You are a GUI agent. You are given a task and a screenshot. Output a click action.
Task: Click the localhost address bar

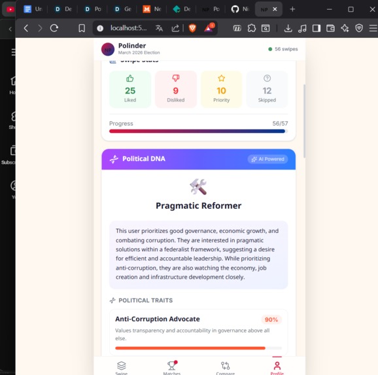point(128,28)
